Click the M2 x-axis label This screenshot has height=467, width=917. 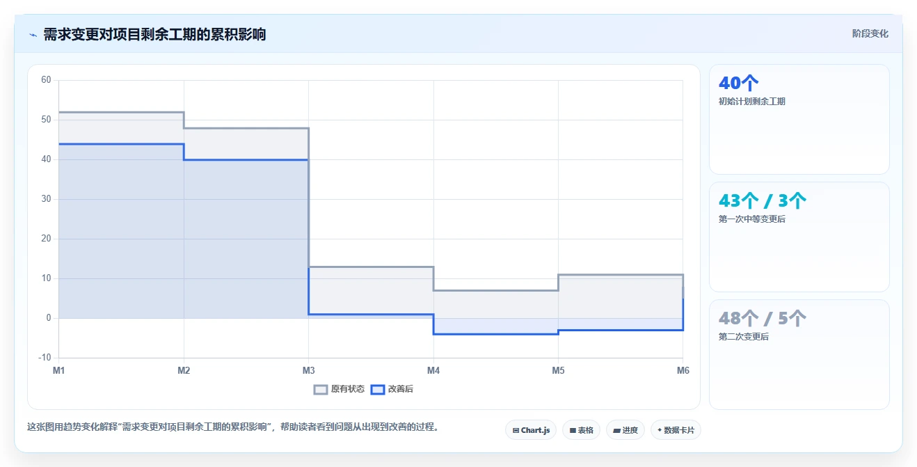(184, 370)
